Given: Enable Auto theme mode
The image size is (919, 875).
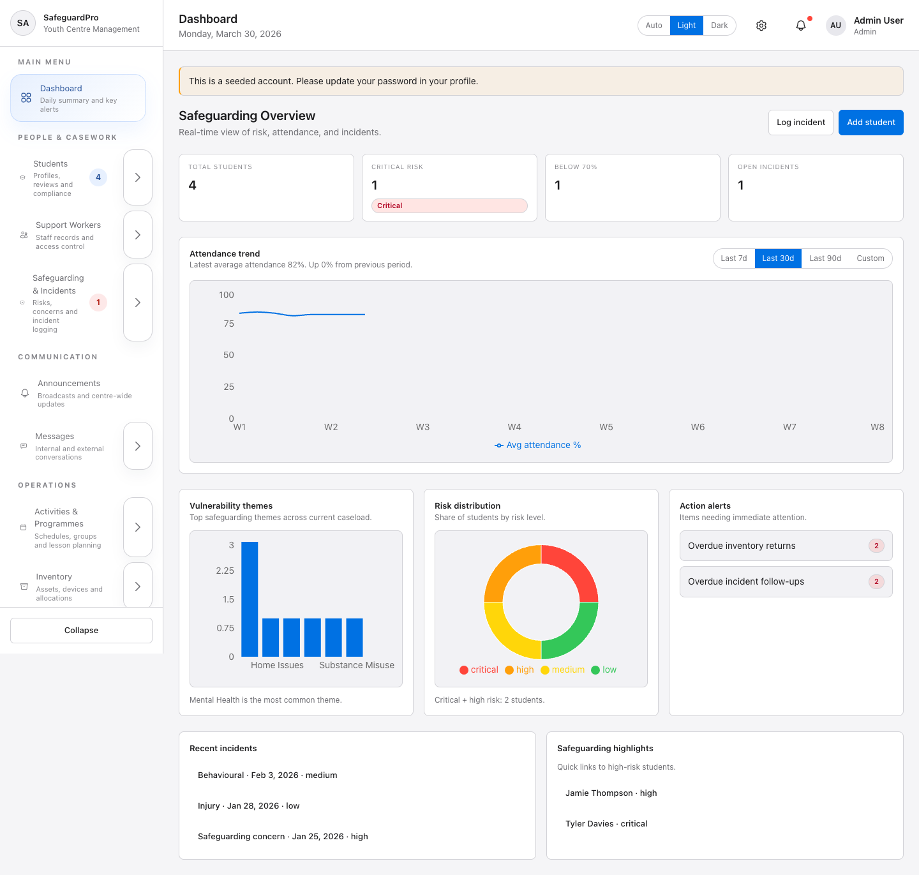Looking at the screenshot, I should click(x=654, y=25).
